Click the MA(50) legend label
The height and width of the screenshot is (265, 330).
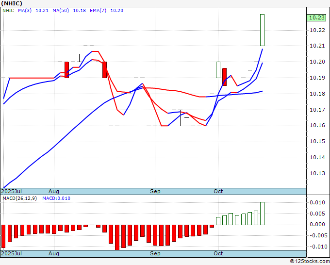pyautogui.click(x=61, y=11)
